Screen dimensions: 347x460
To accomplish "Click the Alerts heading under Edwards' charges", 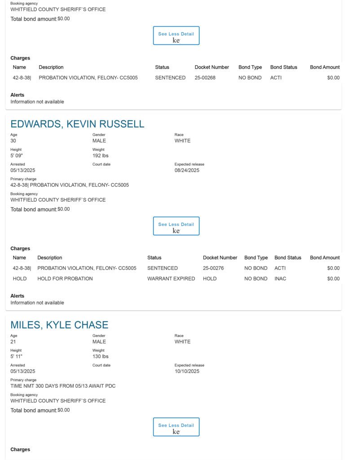I will (18, 296).
